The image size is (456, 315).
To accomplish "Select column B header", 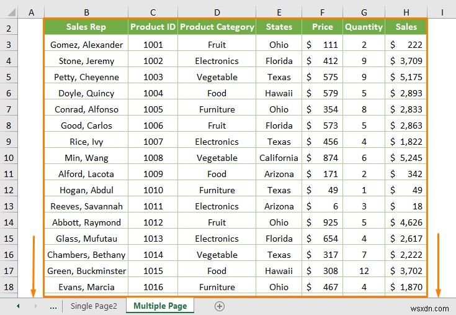I will (86, 12).
